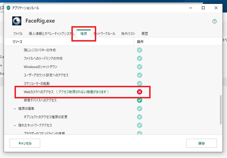Toggle action icon for ユーザーアカウント設定へのアクセス
The width and height of the screenshot is (227, 158).
click(140, 75)
